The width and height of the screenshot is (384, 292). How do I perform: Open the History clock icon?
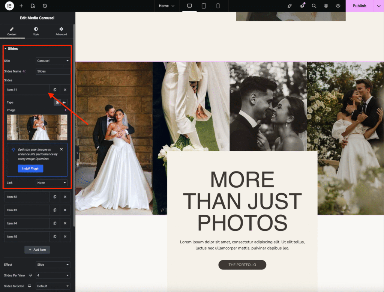coord(45,6)
